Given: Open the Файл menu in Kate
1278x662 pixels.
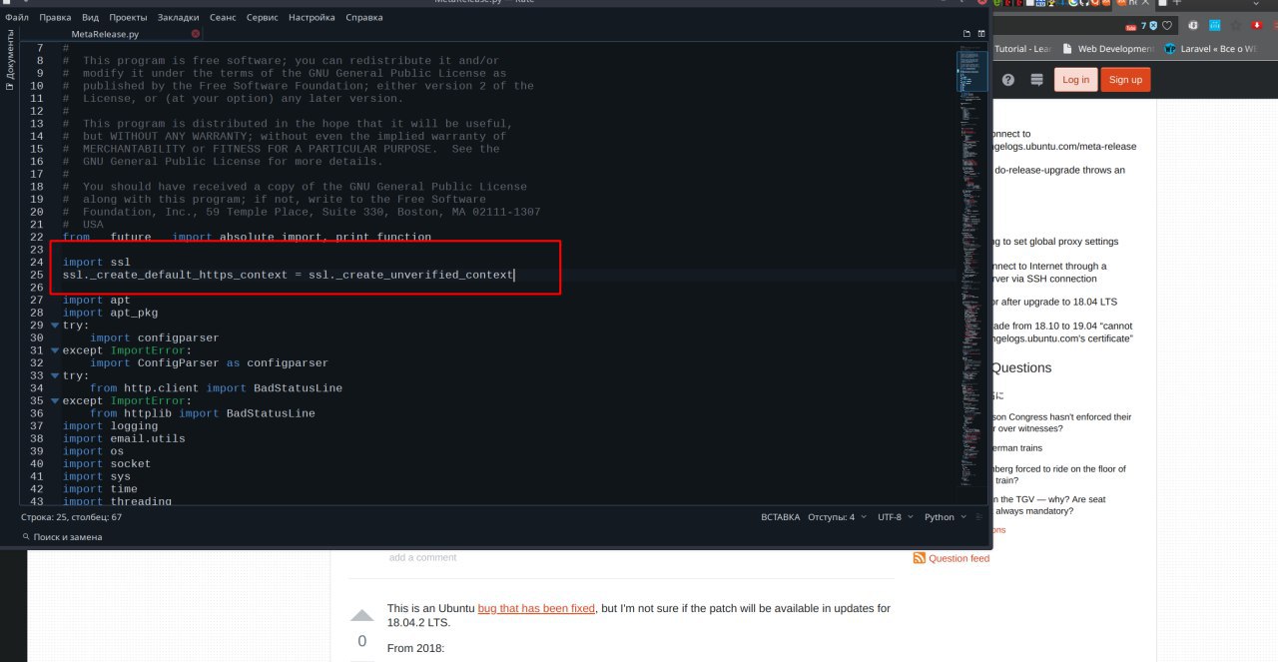Looking at the screenshot, I should pyautogui.click(x=16, y=18).
